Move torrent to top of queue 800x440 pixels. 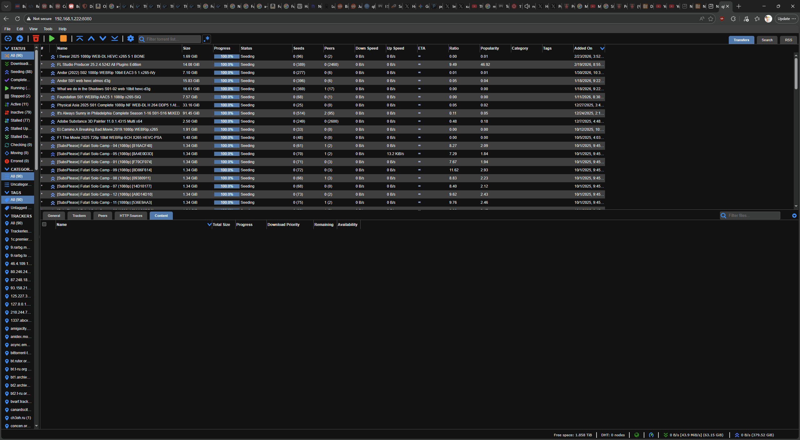pyautogui.click(x=80, y=38)
